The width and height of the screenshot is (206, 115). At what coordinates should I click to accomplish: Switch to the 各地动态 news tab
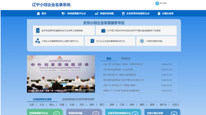pyautogui.click(x=126, y=58)
